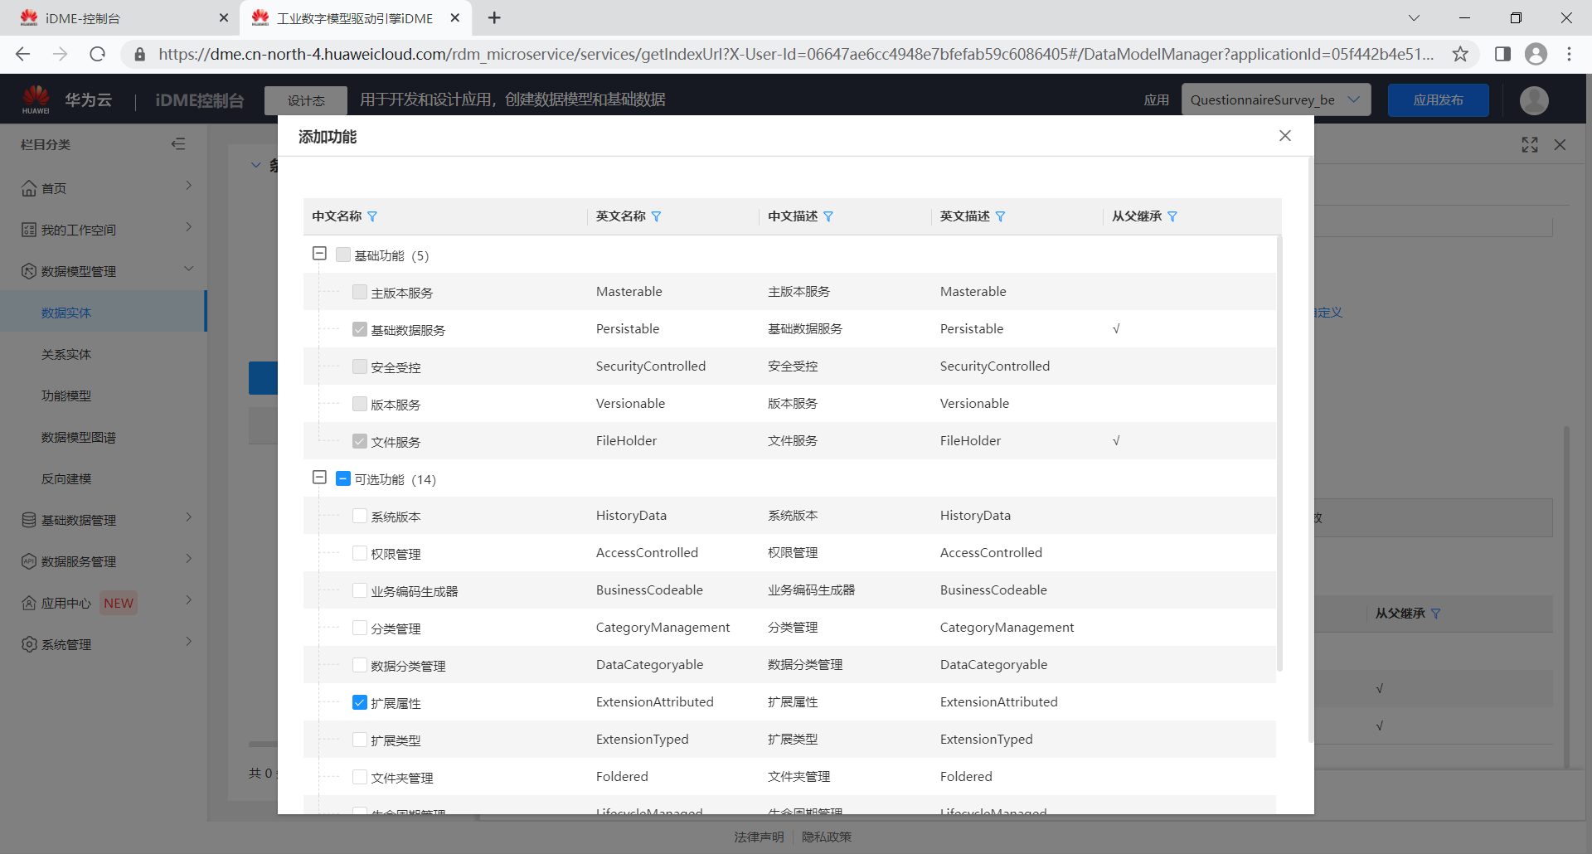Click the Huawei Cloud logo
The height and width of the screenshot is (854, 1592).
(36, 99)
